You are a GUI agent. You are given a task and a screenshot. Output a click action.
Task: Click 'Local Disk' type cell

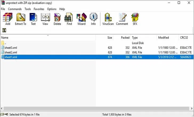tap(138, 43)
